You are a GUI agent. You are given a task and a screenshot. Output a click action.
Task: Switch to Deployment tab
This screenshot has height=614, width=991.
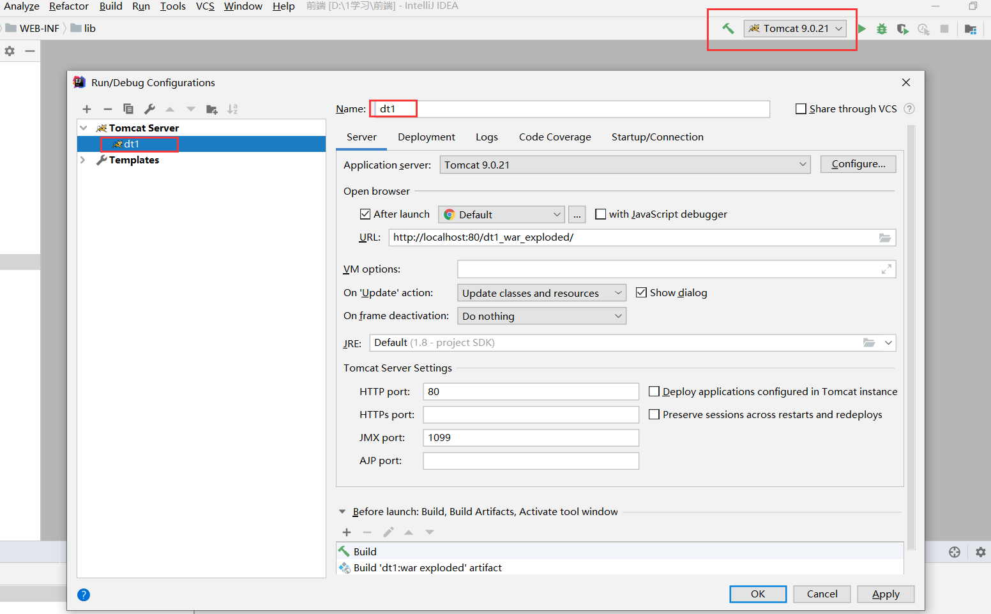(427, 137)
